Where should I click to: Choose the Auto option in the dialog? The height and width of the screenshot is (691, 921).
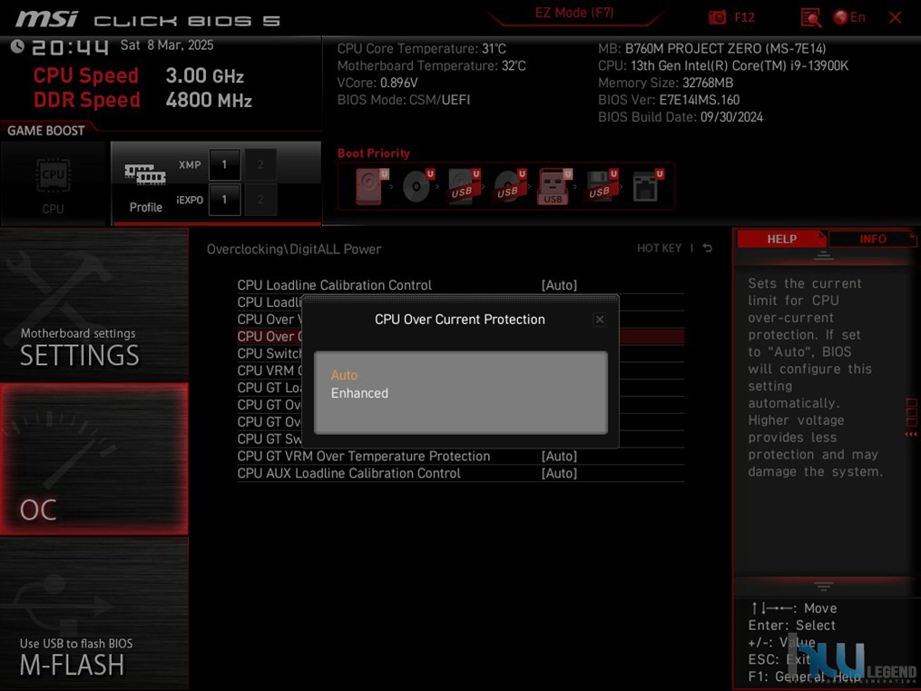344,375
